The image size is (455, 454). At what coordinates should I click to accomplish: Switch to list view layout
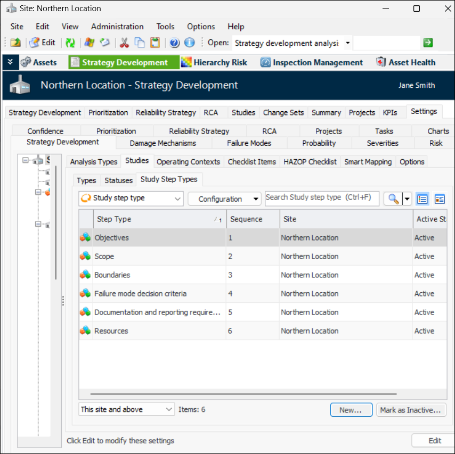tap(423, 199)
